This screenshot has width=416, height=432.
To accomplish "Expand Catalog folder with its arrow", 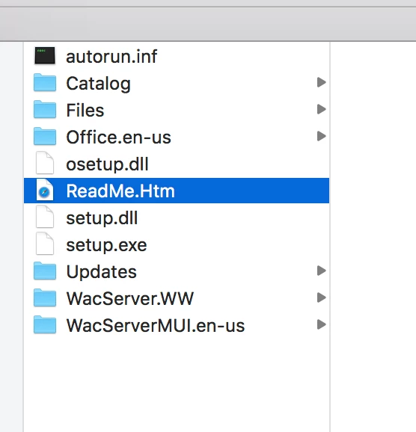I will (x=322, y=82).
